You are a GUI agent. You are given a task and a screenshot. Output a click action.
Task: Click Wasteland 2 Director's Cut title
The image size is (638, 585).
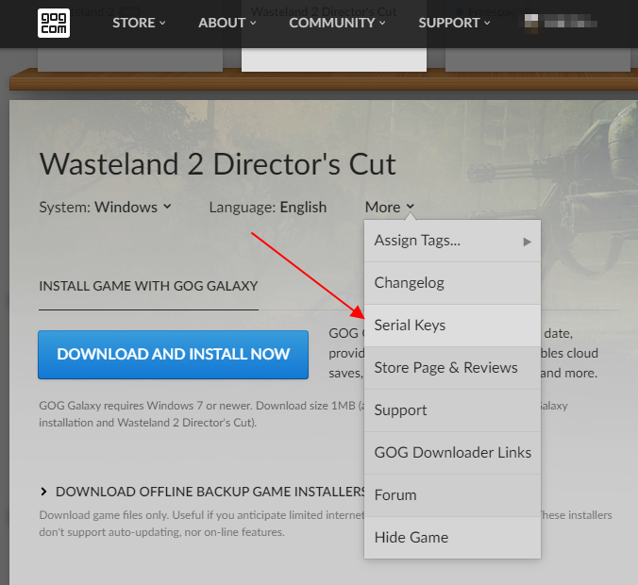[218, 164]
